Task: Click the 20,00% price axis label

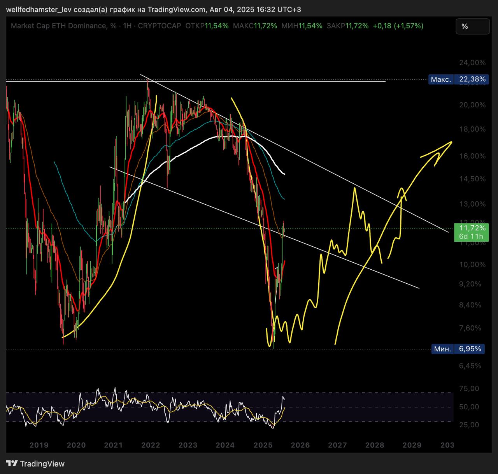Action: [472, 105]
